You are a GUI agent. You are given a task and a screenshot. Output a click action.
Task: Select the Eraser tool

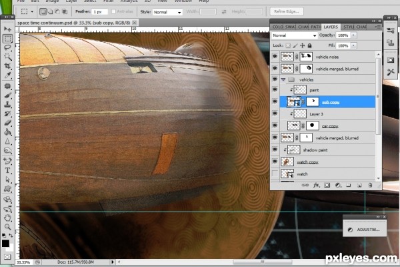[x=7, y=123]
